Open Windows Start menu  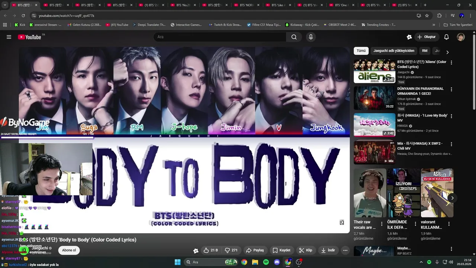(x=177, y=262)
